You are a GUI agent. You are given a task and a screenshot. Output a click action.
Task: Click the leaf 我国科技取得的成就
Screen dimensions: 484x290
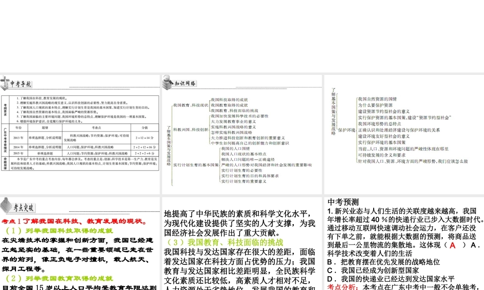(x=229, y=100)
